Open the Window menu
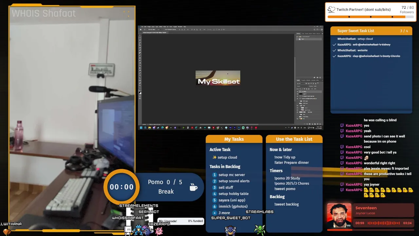 pyautogui.click(x=180, y=27)
